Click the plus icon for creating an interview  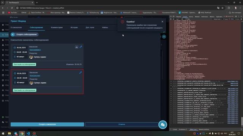(13, 34)
